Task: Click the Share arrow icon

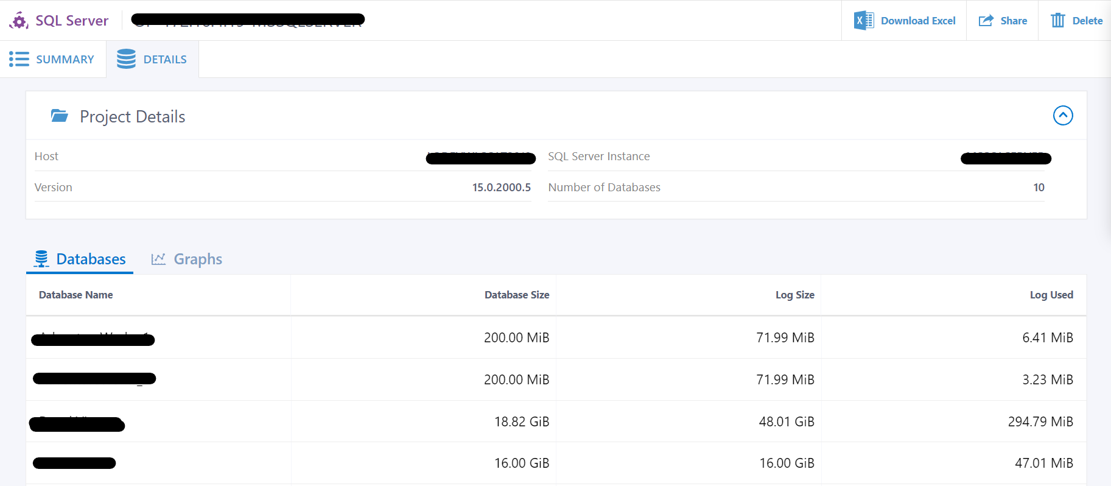Action: coord(986,21)
